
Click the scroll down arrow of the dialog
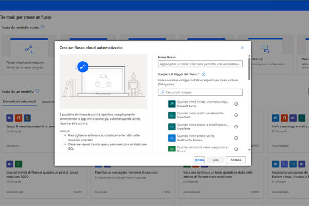pyautogui.click(x=249, y=150)
